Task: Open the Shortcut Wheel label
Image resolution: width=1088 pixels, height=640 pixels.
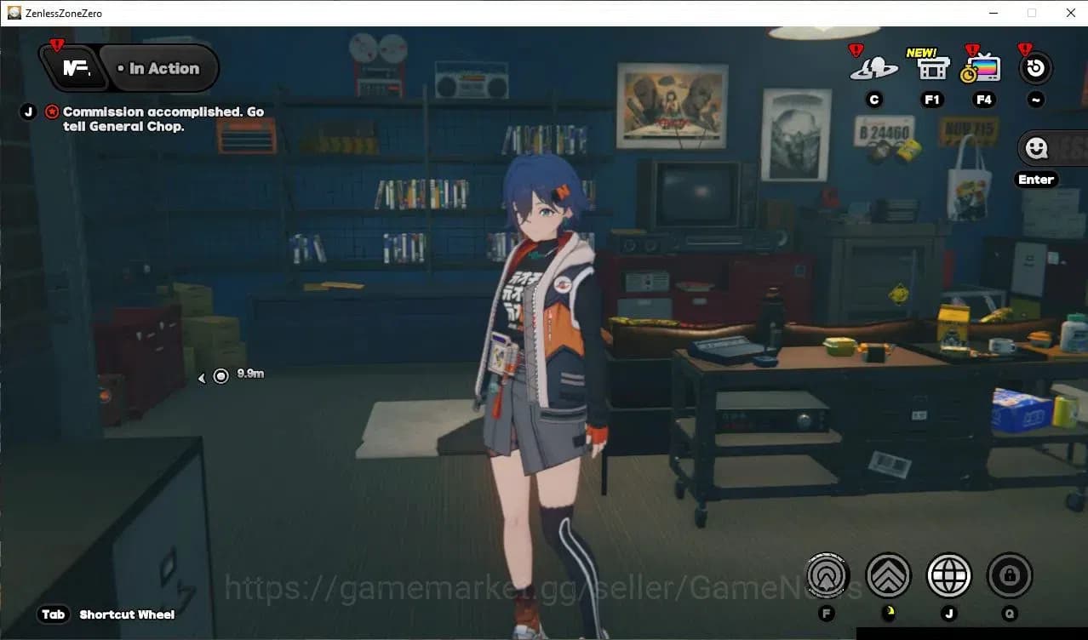Action: tap(127, 614)
